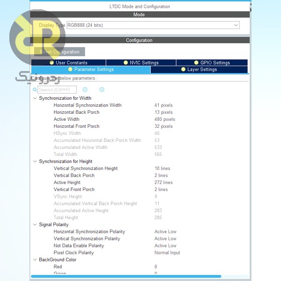
Task: Change the Pixel Clock Polarity Normal Input value
Action: pyautogui.click(x=167, y=253)
